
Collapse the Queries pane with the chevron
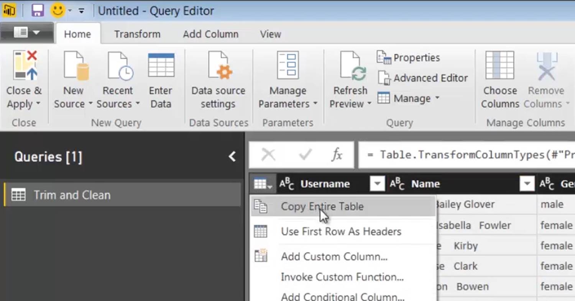(x=232, y=157)
